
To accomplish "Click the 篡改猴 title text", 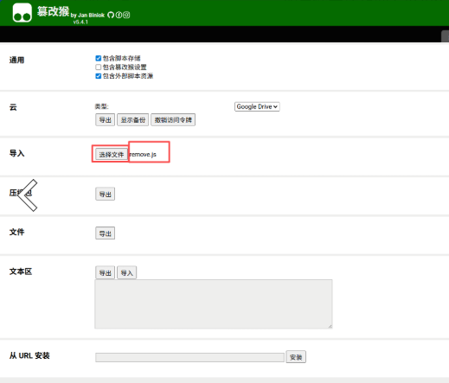I will tap(53, 11).
